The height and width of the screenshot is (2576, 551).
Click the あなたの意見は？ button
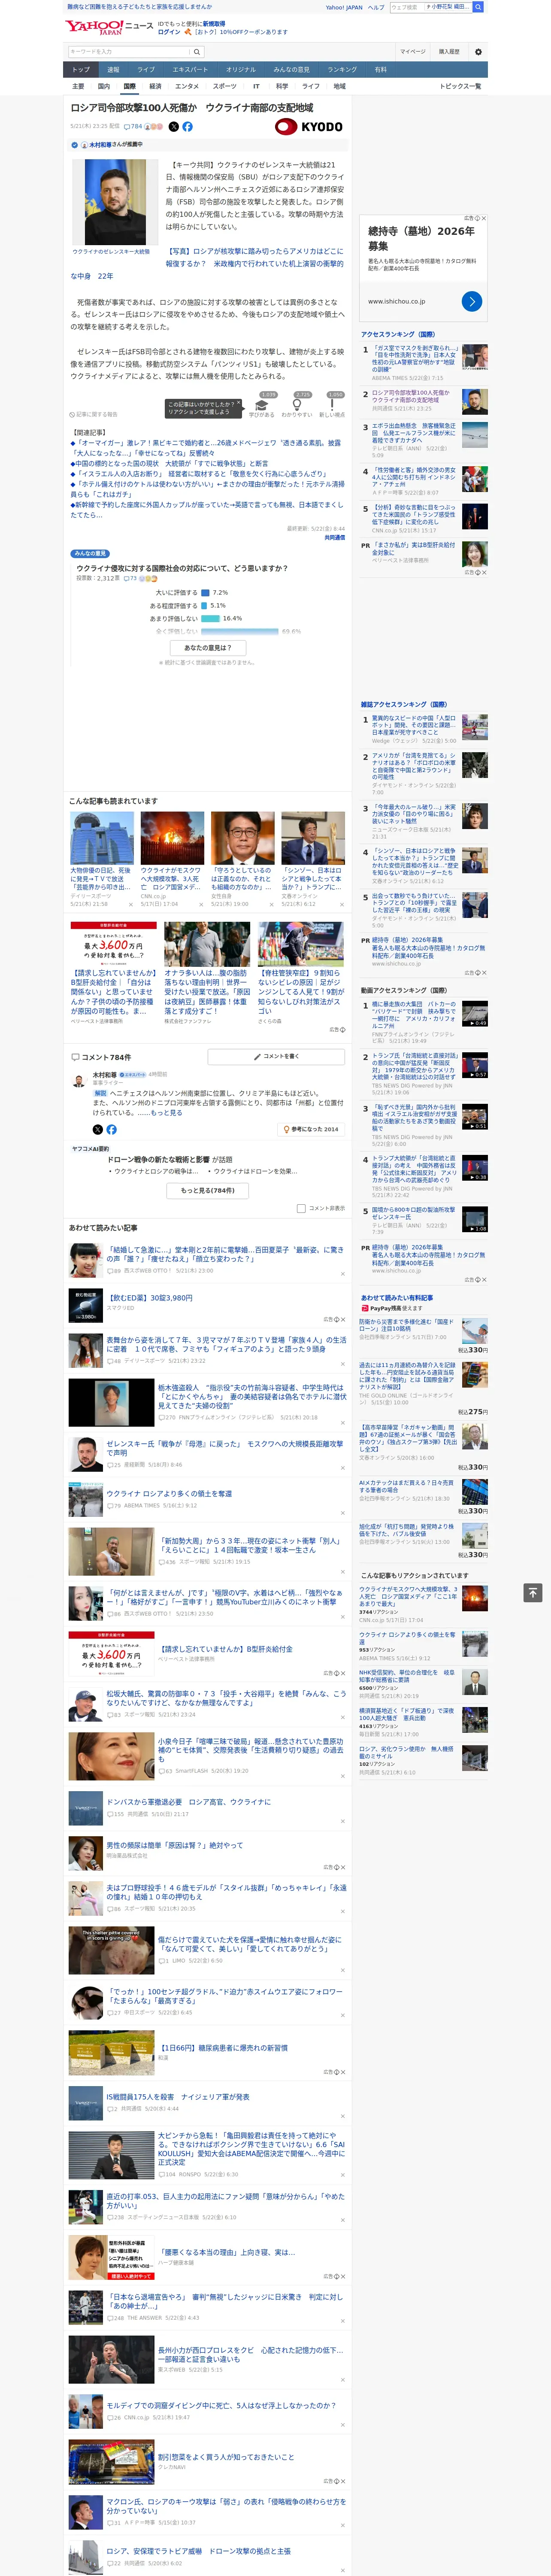pos(208,648)
